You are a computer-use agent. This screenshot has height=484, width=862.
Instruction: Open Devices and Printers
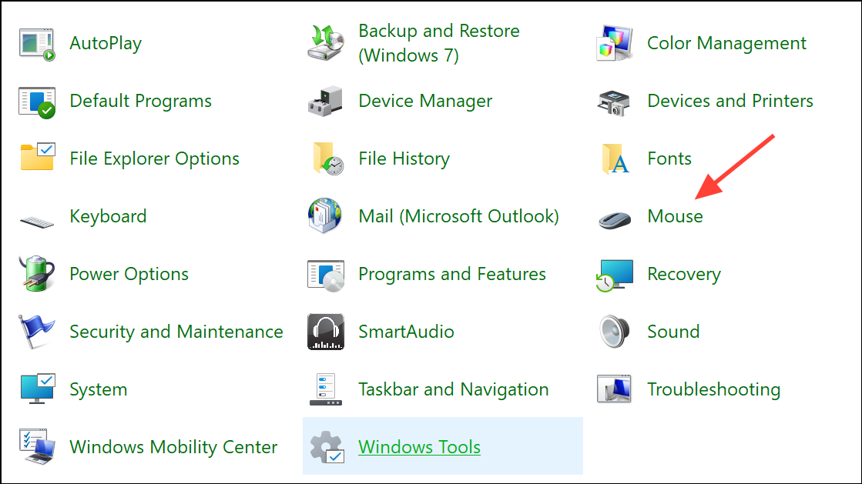(729, 101)
